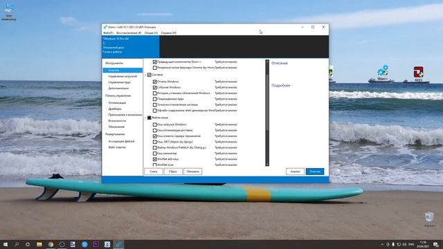Check Поврежденные Appx
This screenshot has height=249, width=443.
click(x=154, y=99)
